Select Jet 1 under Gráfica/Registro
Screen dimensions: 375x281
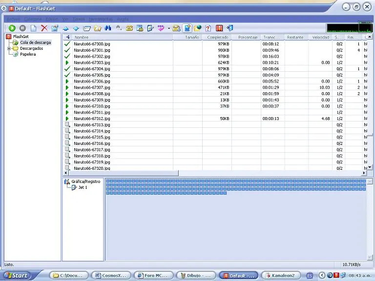(83, 187)
